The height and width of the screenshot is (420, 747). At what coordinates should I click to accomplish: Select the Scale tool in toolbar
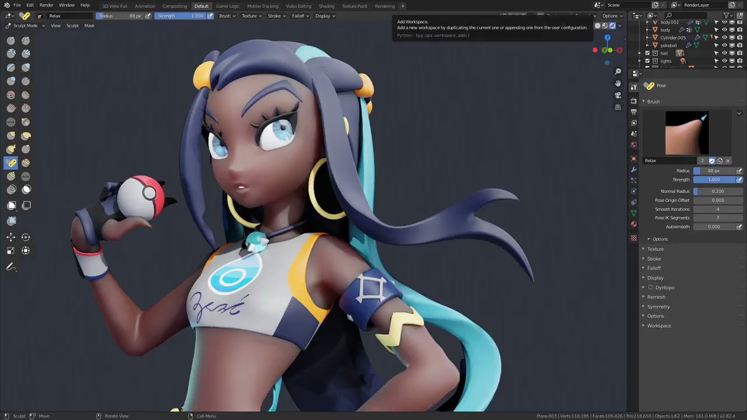pos(11,251)
